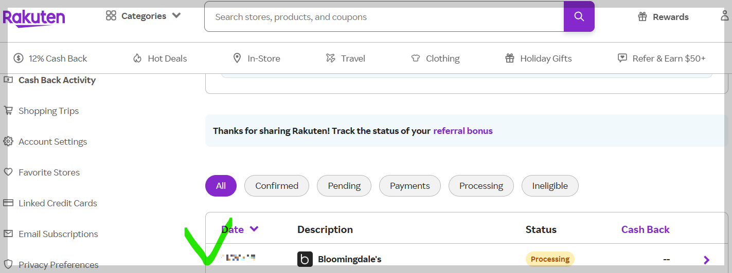Image resolution: width=732 pixels, height=273 pixels.
Task: Open In-Store location pin icon
Action: (x=237, y=58)
